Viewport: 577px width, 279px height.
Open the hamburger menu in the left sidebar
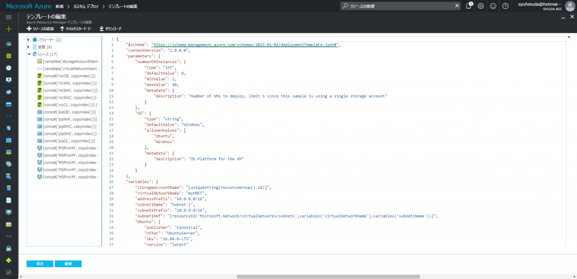click(9, 17)
